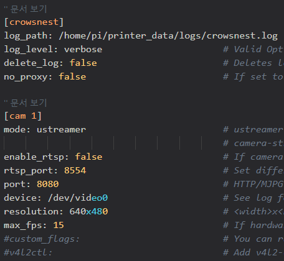284x261 pixels.
Task: Click the commented #v4l2ctl: line
Action: (28, 252)
